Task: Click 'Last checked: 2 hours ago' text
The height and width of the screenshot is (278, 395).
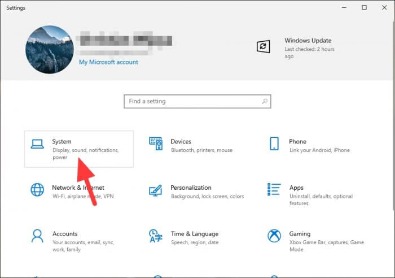Action: [309, 53]
